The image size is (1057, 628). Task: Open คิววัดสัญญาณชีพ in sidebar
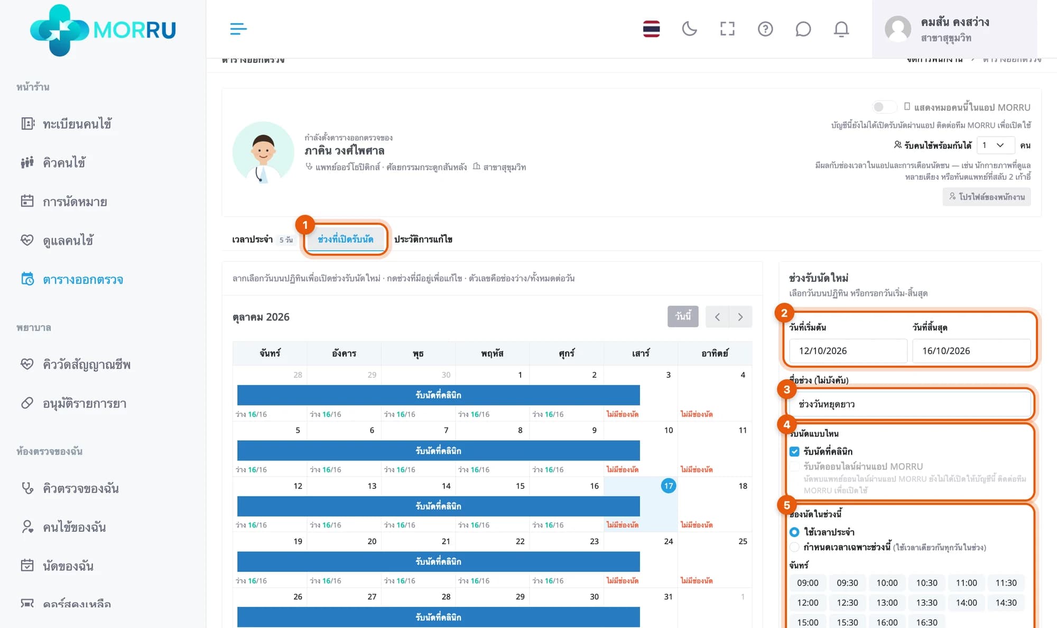point(76,364)
